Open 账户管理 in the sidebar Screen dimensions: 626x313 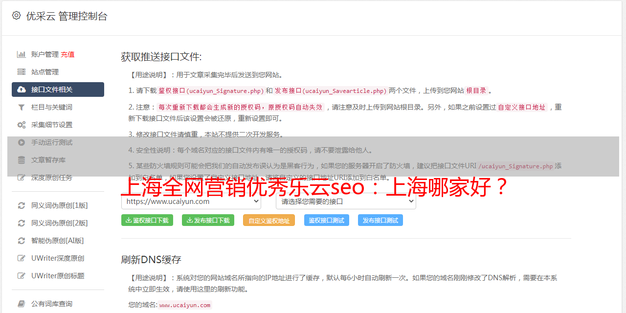click(45, 54)
